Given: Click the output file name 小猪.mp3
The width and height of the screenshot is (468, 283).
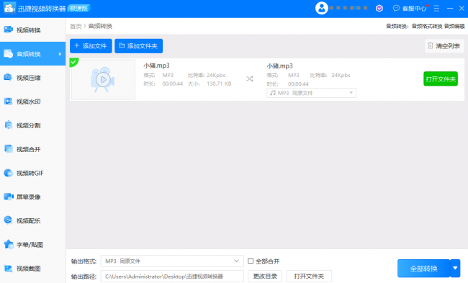Looking at the screenshot, I should point(279,66).
